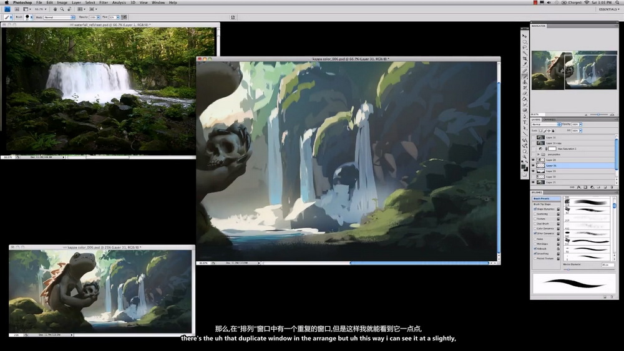624x351 pixels.
Task: Click the Hand tool in application bar
Action: pos(56,9)
